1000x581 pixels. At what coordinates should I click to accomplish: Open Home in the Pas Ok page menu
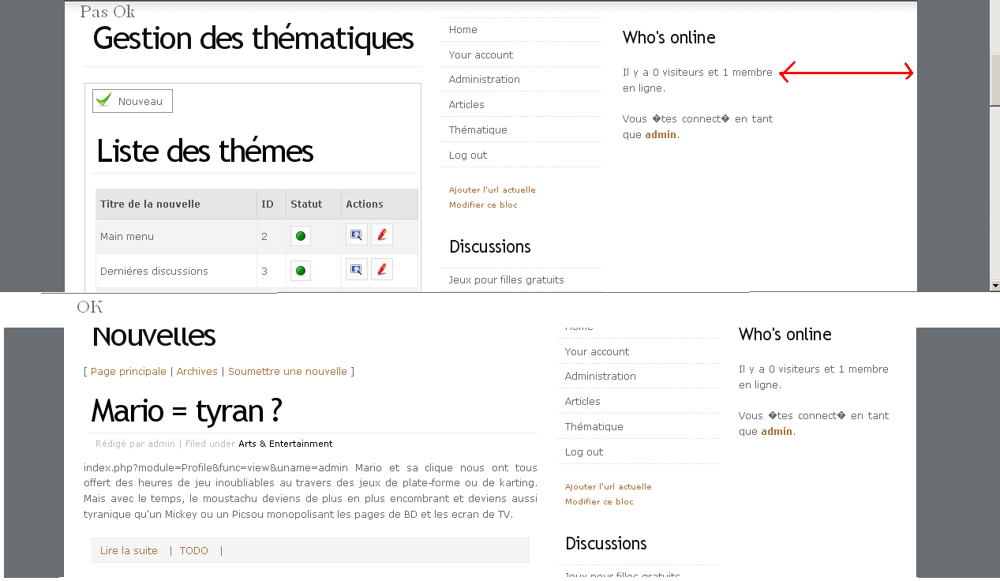click(x=463, y=29)
